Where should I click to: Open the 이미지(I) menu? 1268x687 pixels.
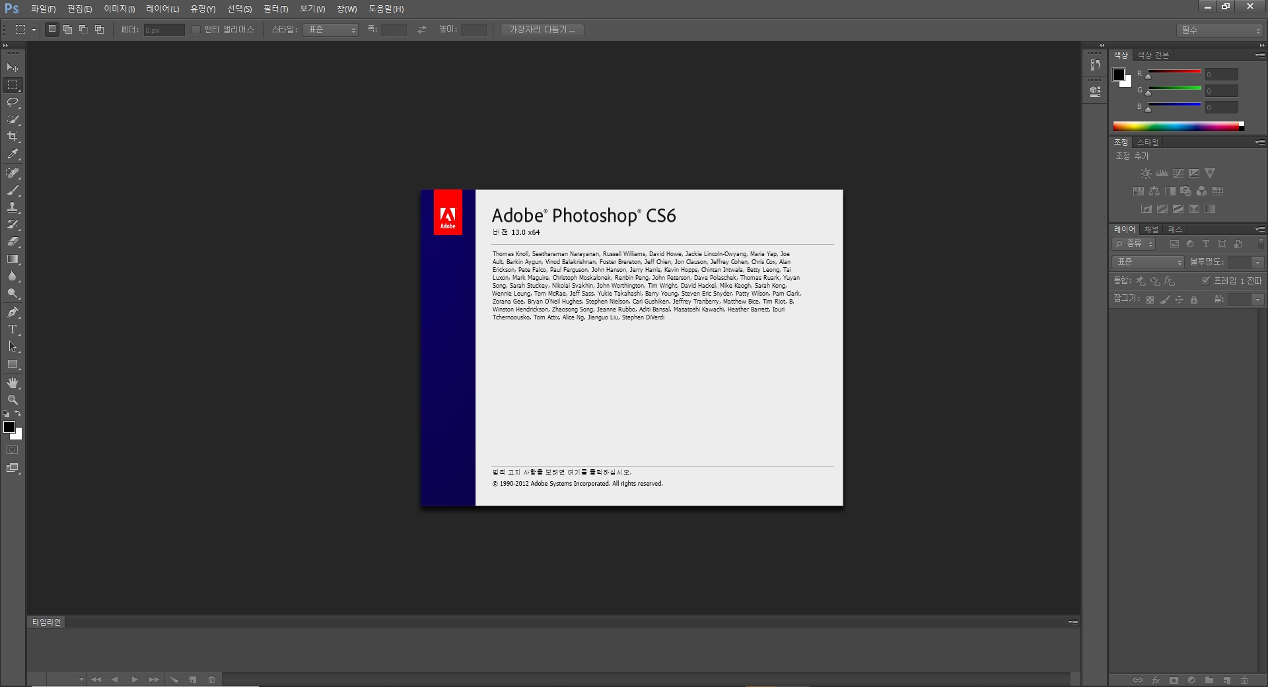pos(120,9)
